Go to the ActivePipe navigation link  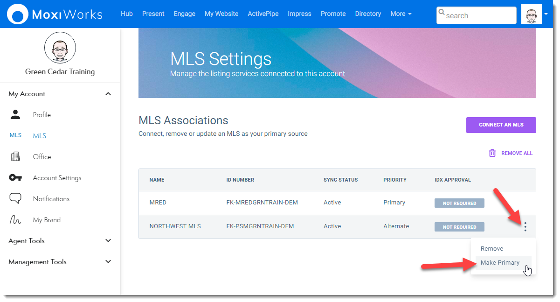click(x=263, y=14)
